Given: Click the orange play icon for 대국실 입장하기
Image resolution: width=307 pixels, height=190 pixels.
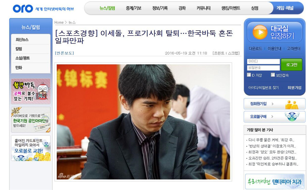Looking at the screenshot, I should click(x=260, y=32).
